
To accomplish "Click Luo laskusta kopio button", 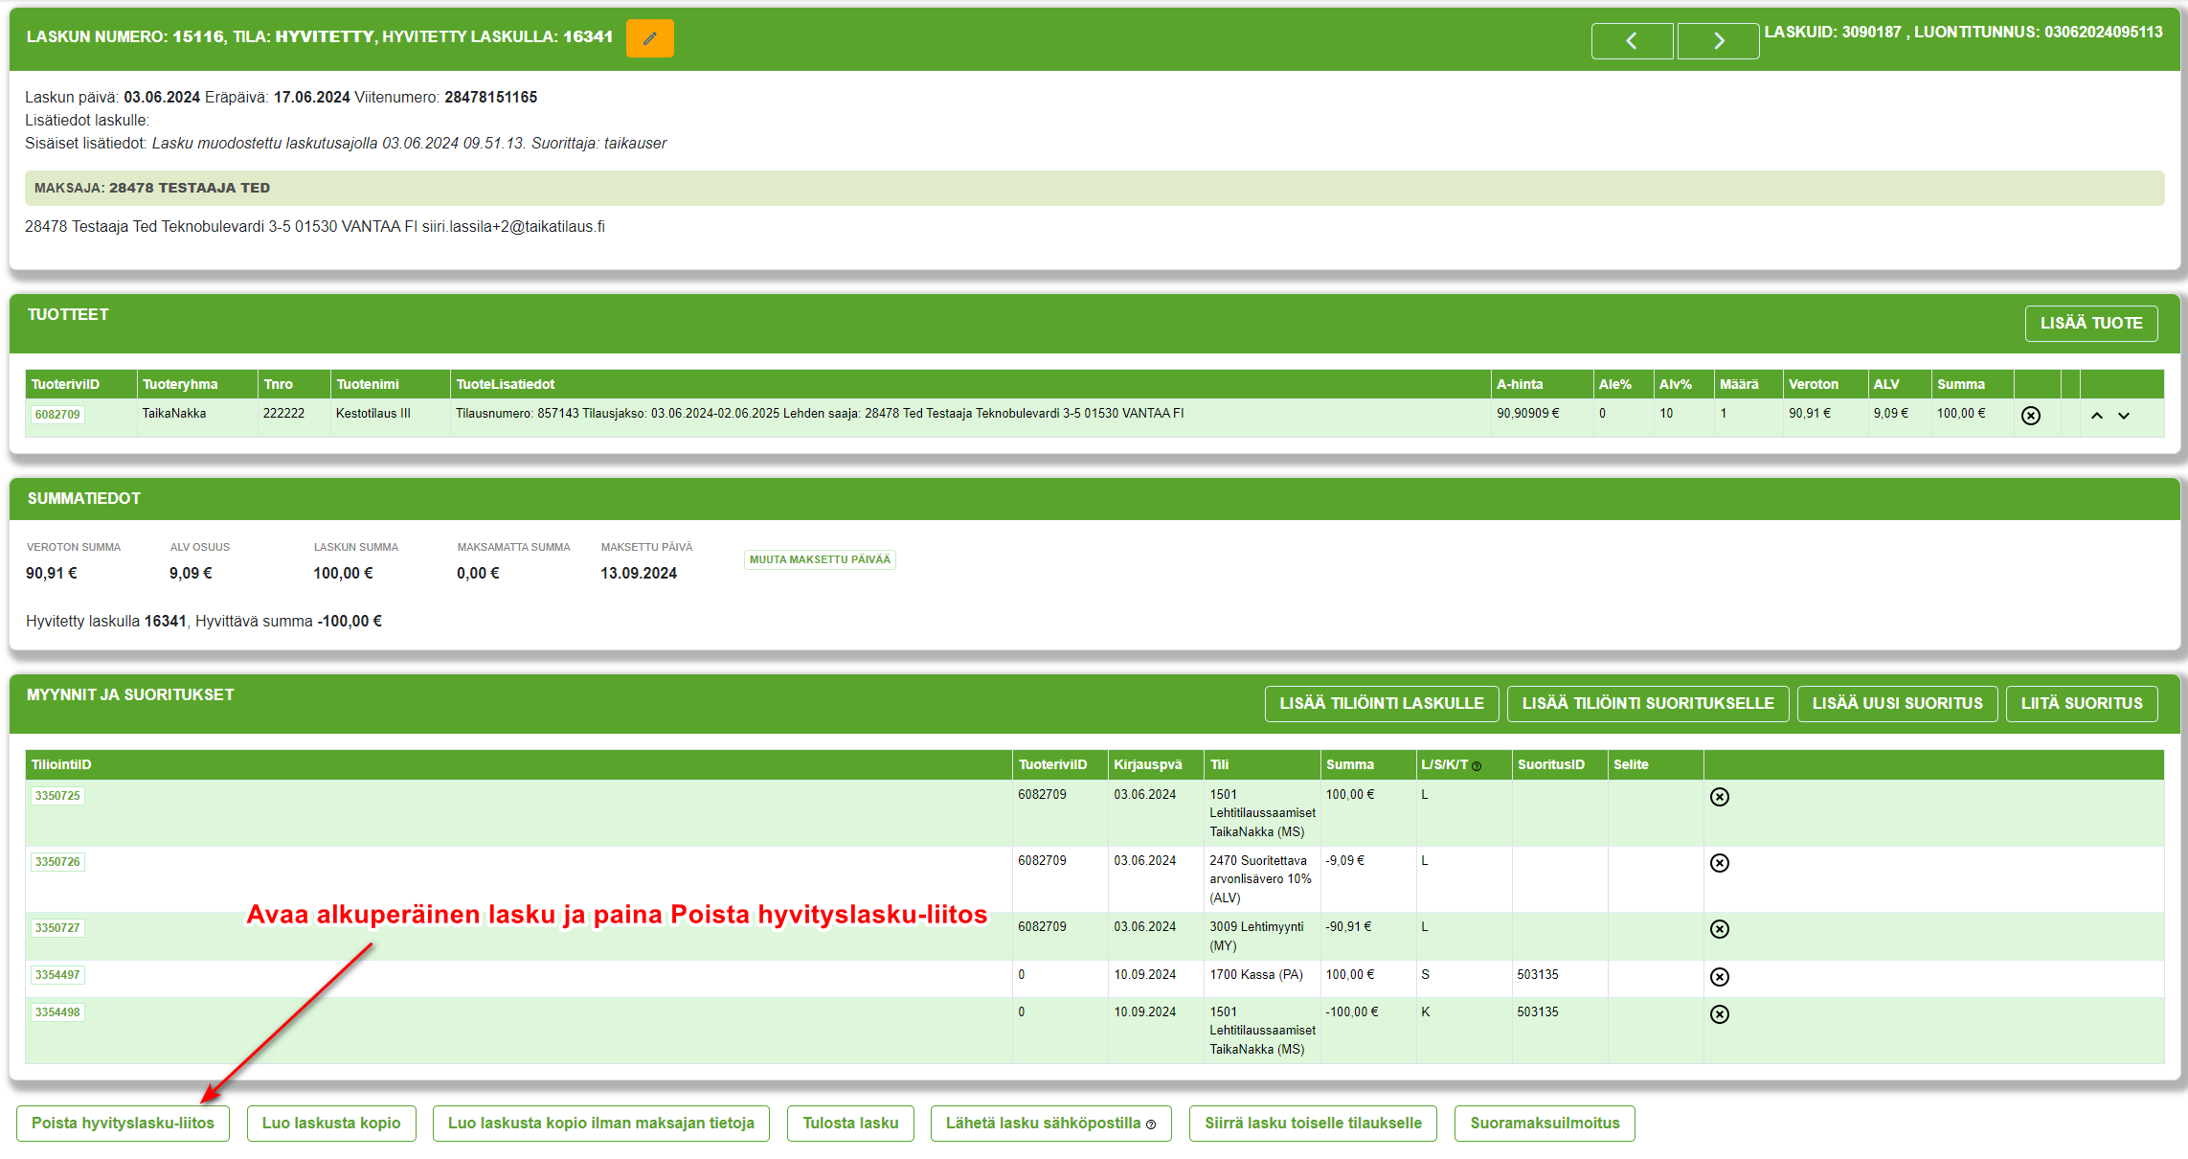I will 331,1124.
